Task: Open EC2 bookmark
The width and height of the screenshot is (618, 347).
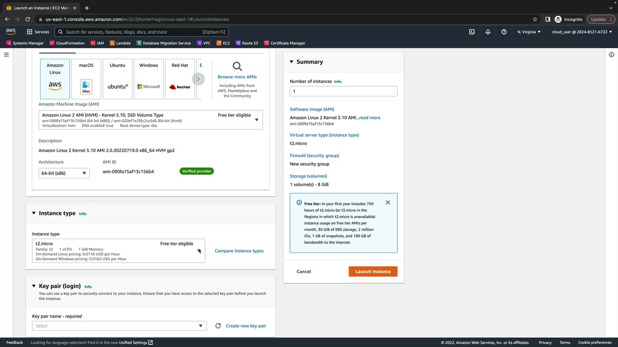Action: pos(223,43)
